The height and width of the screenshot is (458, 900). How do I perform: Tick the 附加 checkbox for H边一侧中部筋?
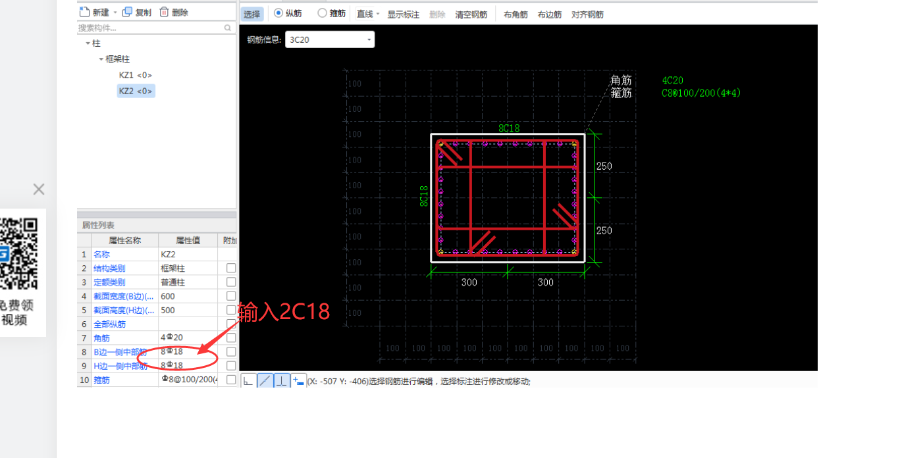point(231,366)
